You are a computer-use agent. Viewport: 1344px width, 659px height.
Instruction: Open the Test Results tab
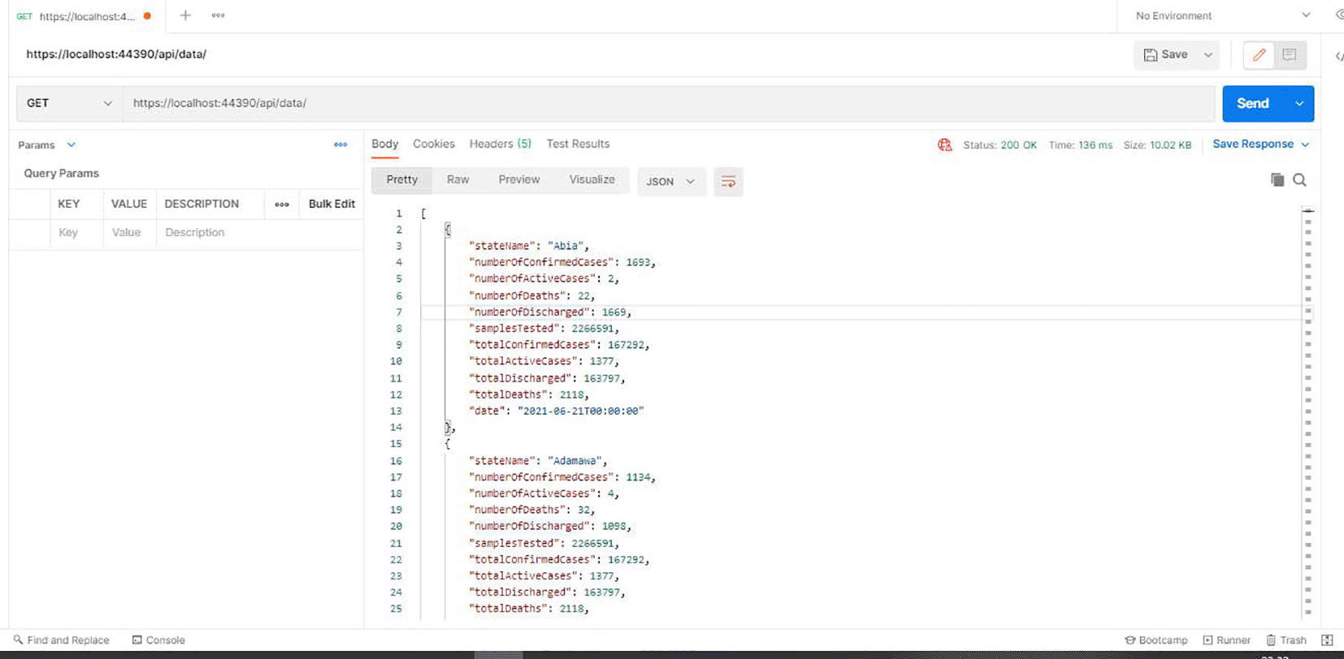point(578,144)
